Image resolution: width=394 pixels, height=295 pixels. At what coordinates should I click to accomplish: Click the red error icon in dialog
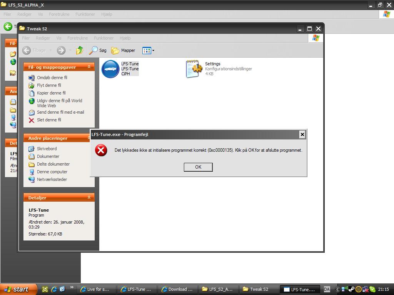101,150
